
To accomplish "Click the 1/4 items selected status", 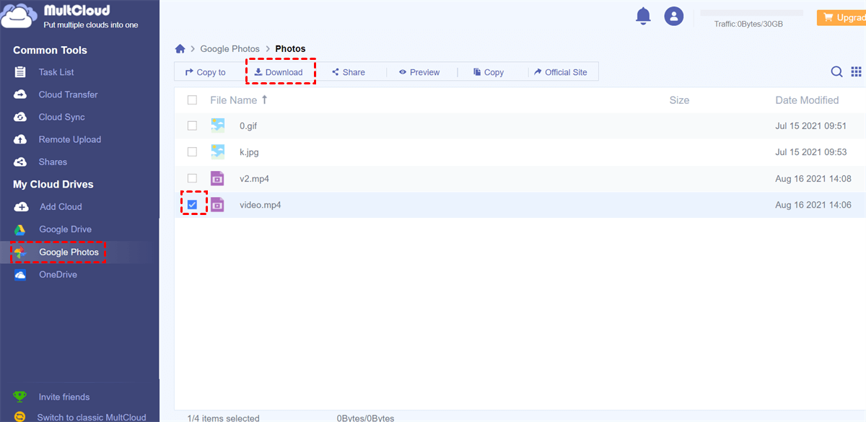I will 223,418.
